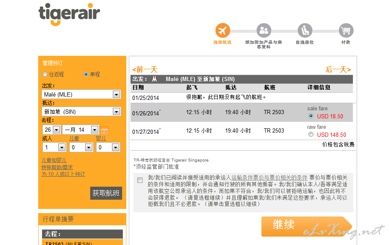This screenshot has width=389, height=245.
Task: Select the USD 148.50 raw fare radio
Action: (311, 134)
